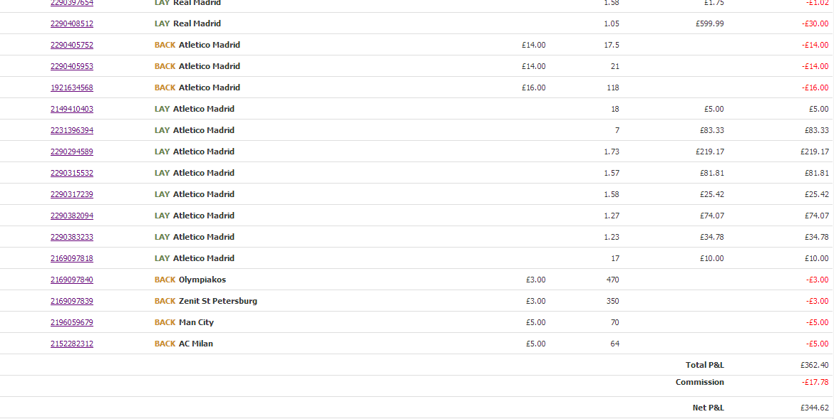
Task: Click the Net P&L value £344.62
Action: tap(814, 408)
